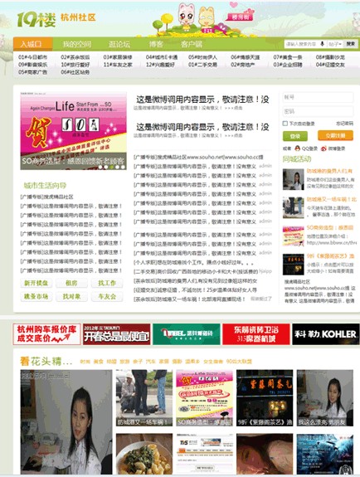
Task: Open the 博客 tab
Action: pos(156,44)
